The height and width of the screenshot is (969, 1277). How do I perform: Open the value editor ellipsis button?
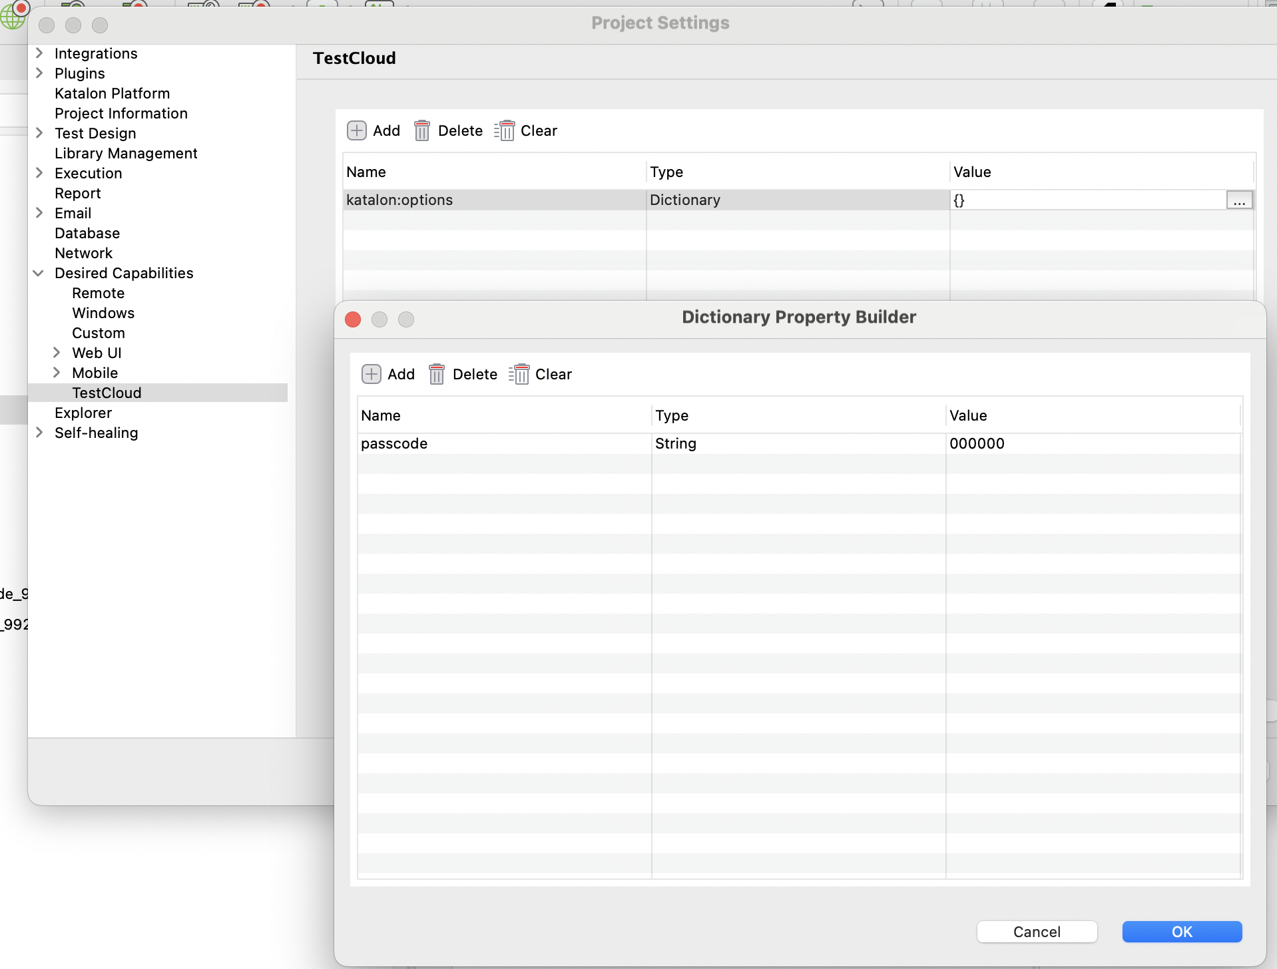tap(1239, 200)
